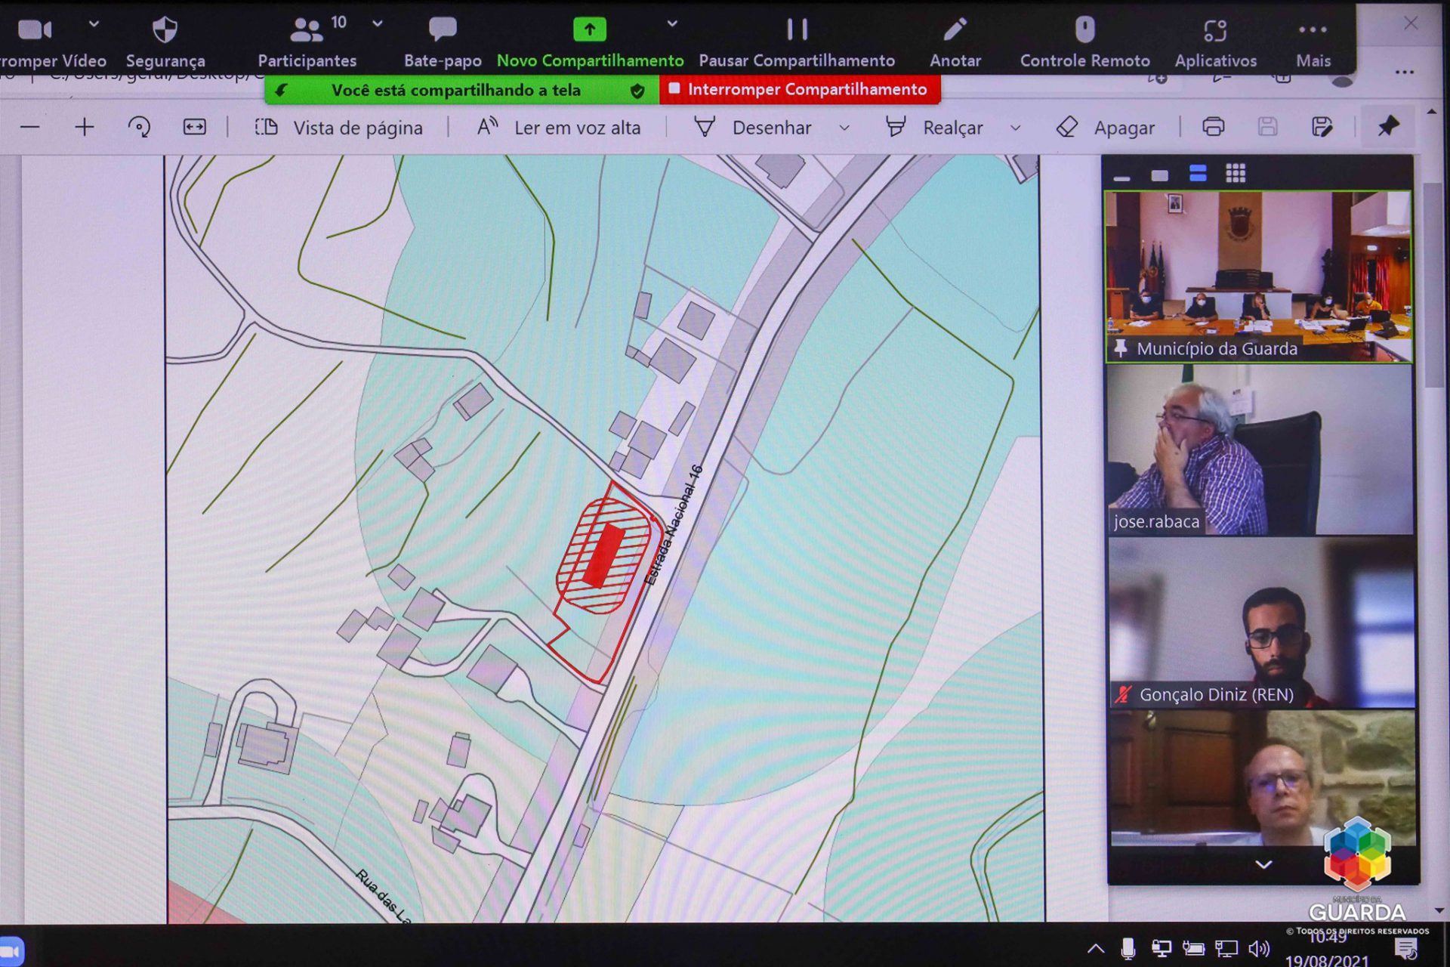Show more participants with down chevron
Viewport: 1450px width, 967px height.
1263,864
